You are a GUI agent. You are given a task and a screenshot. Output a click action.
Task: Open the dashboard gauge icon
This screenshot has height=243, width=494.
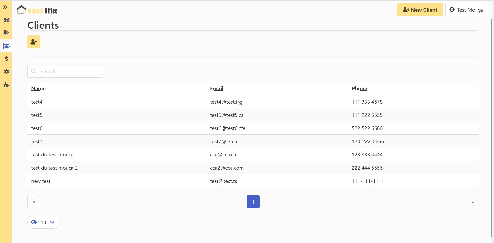pos(6,20)
